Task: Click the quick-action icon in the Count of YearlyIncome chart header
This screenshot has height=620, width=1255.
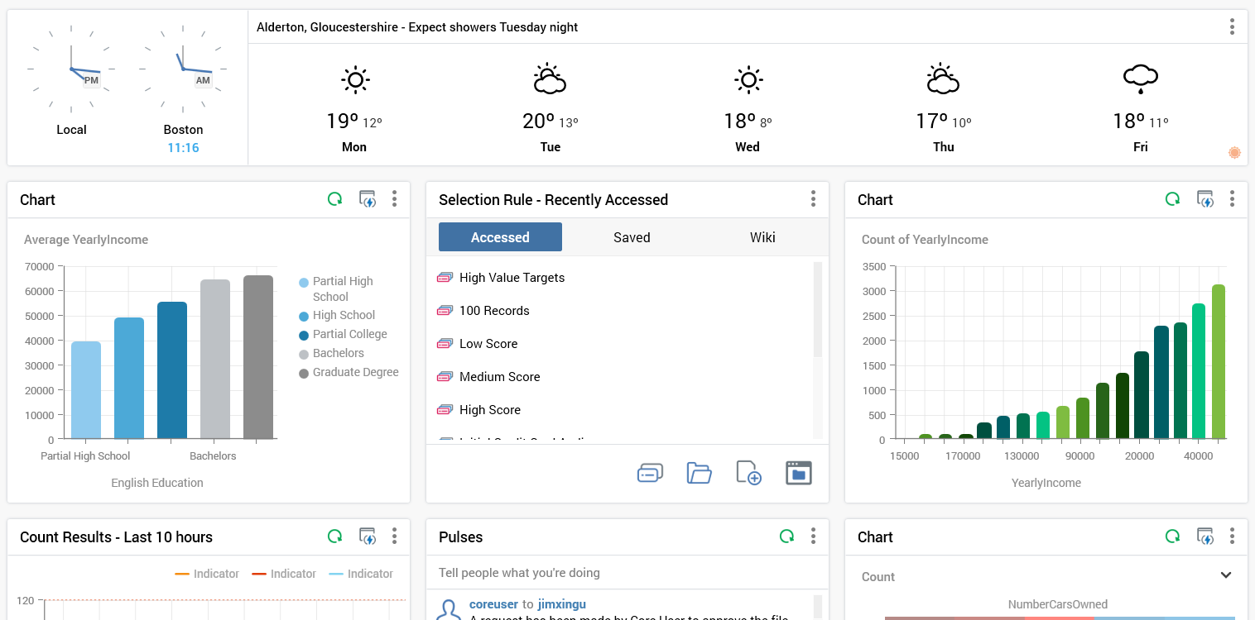Action: (x=1205, y=199)
